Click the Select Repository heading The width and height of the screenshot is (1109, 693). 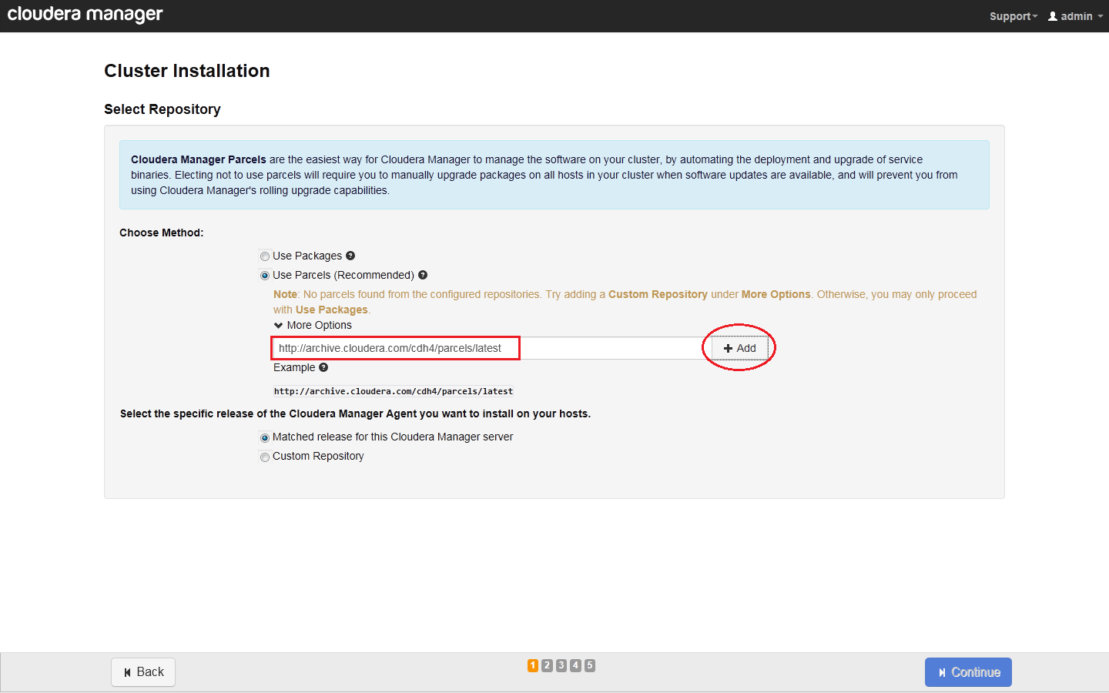tap(162, 109)
